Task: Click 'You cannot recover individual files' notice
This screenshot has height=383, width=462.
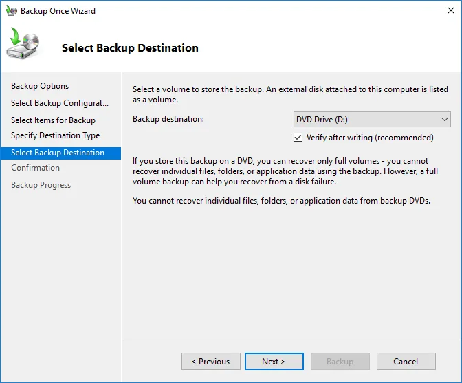Action: (x=281, y=201)
